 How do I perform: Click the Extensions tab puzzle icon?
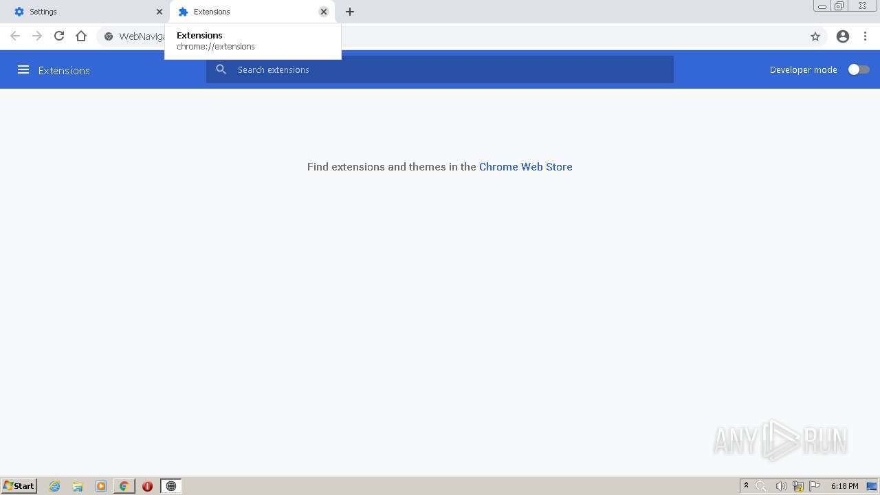tap(184, 12)
